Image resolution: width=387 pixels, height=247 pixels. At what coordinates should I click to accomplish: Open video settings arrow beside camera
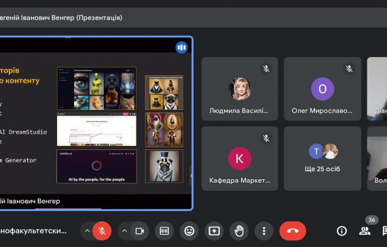(x=125, y=231)
